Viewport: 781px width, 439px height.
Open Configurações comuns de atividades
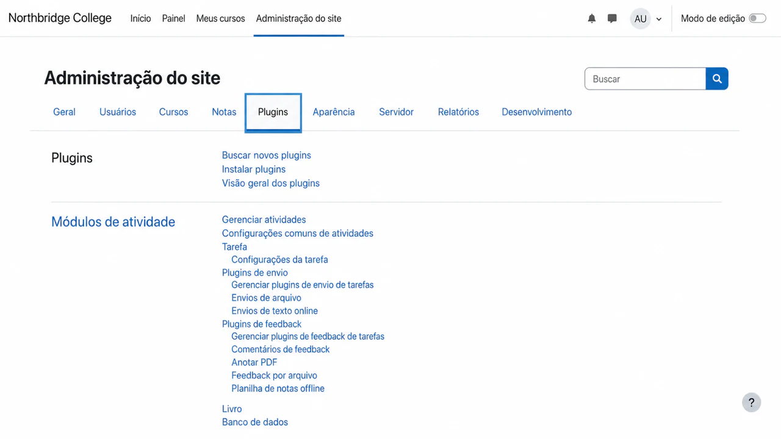(298, 234)
